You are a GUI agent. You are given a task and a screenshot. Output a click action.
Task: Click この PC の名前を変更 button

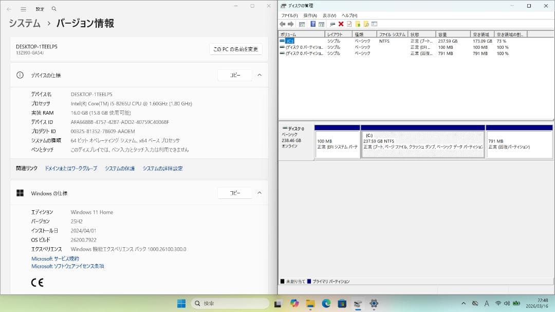click(236, 49)
